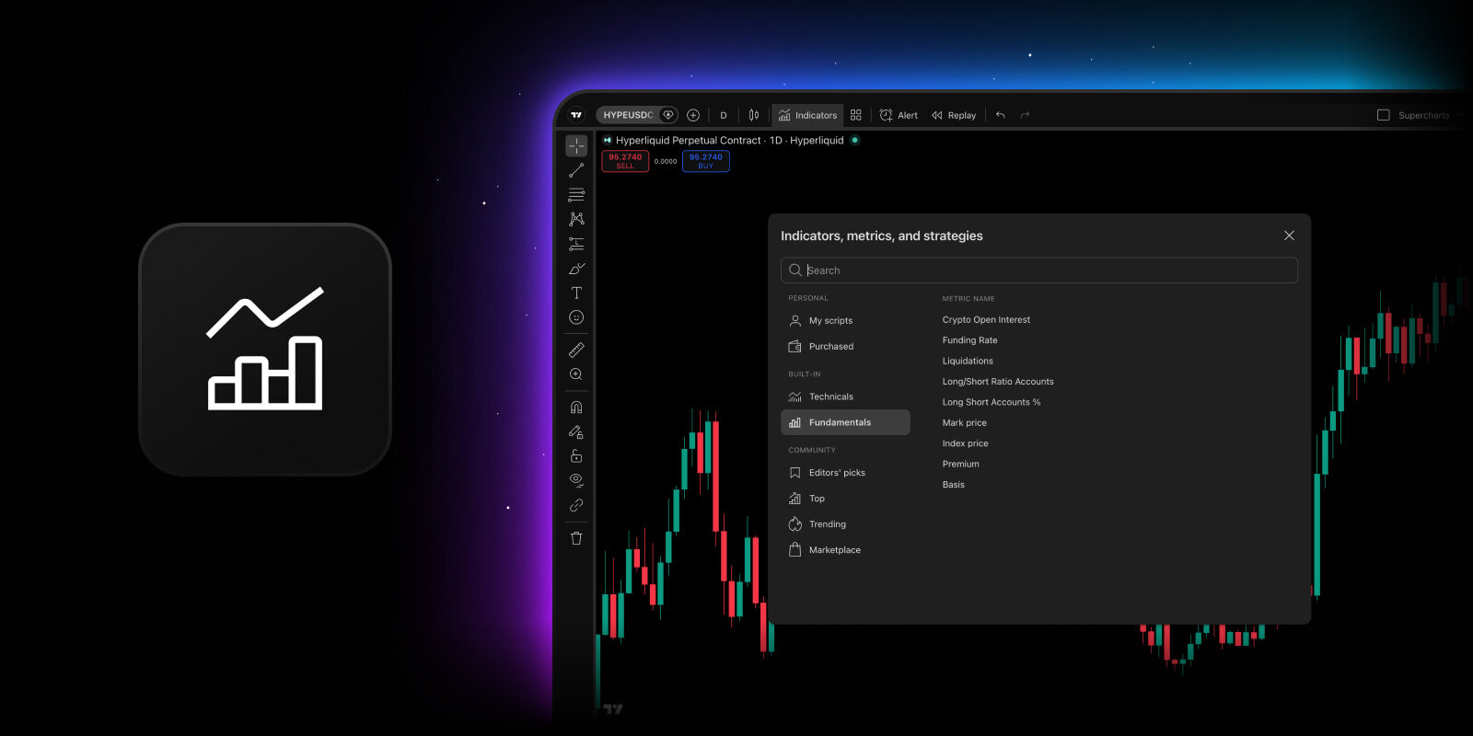Select the brush drawing tool
1473x736 pixels.
pyautogui.click(x=576, y=269)
